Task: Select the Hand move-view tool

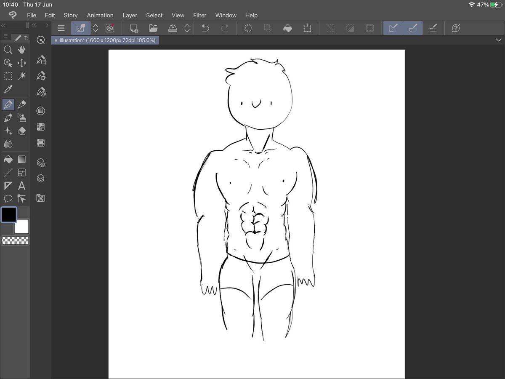Action: pyautogui.click(x=21, y=50)
